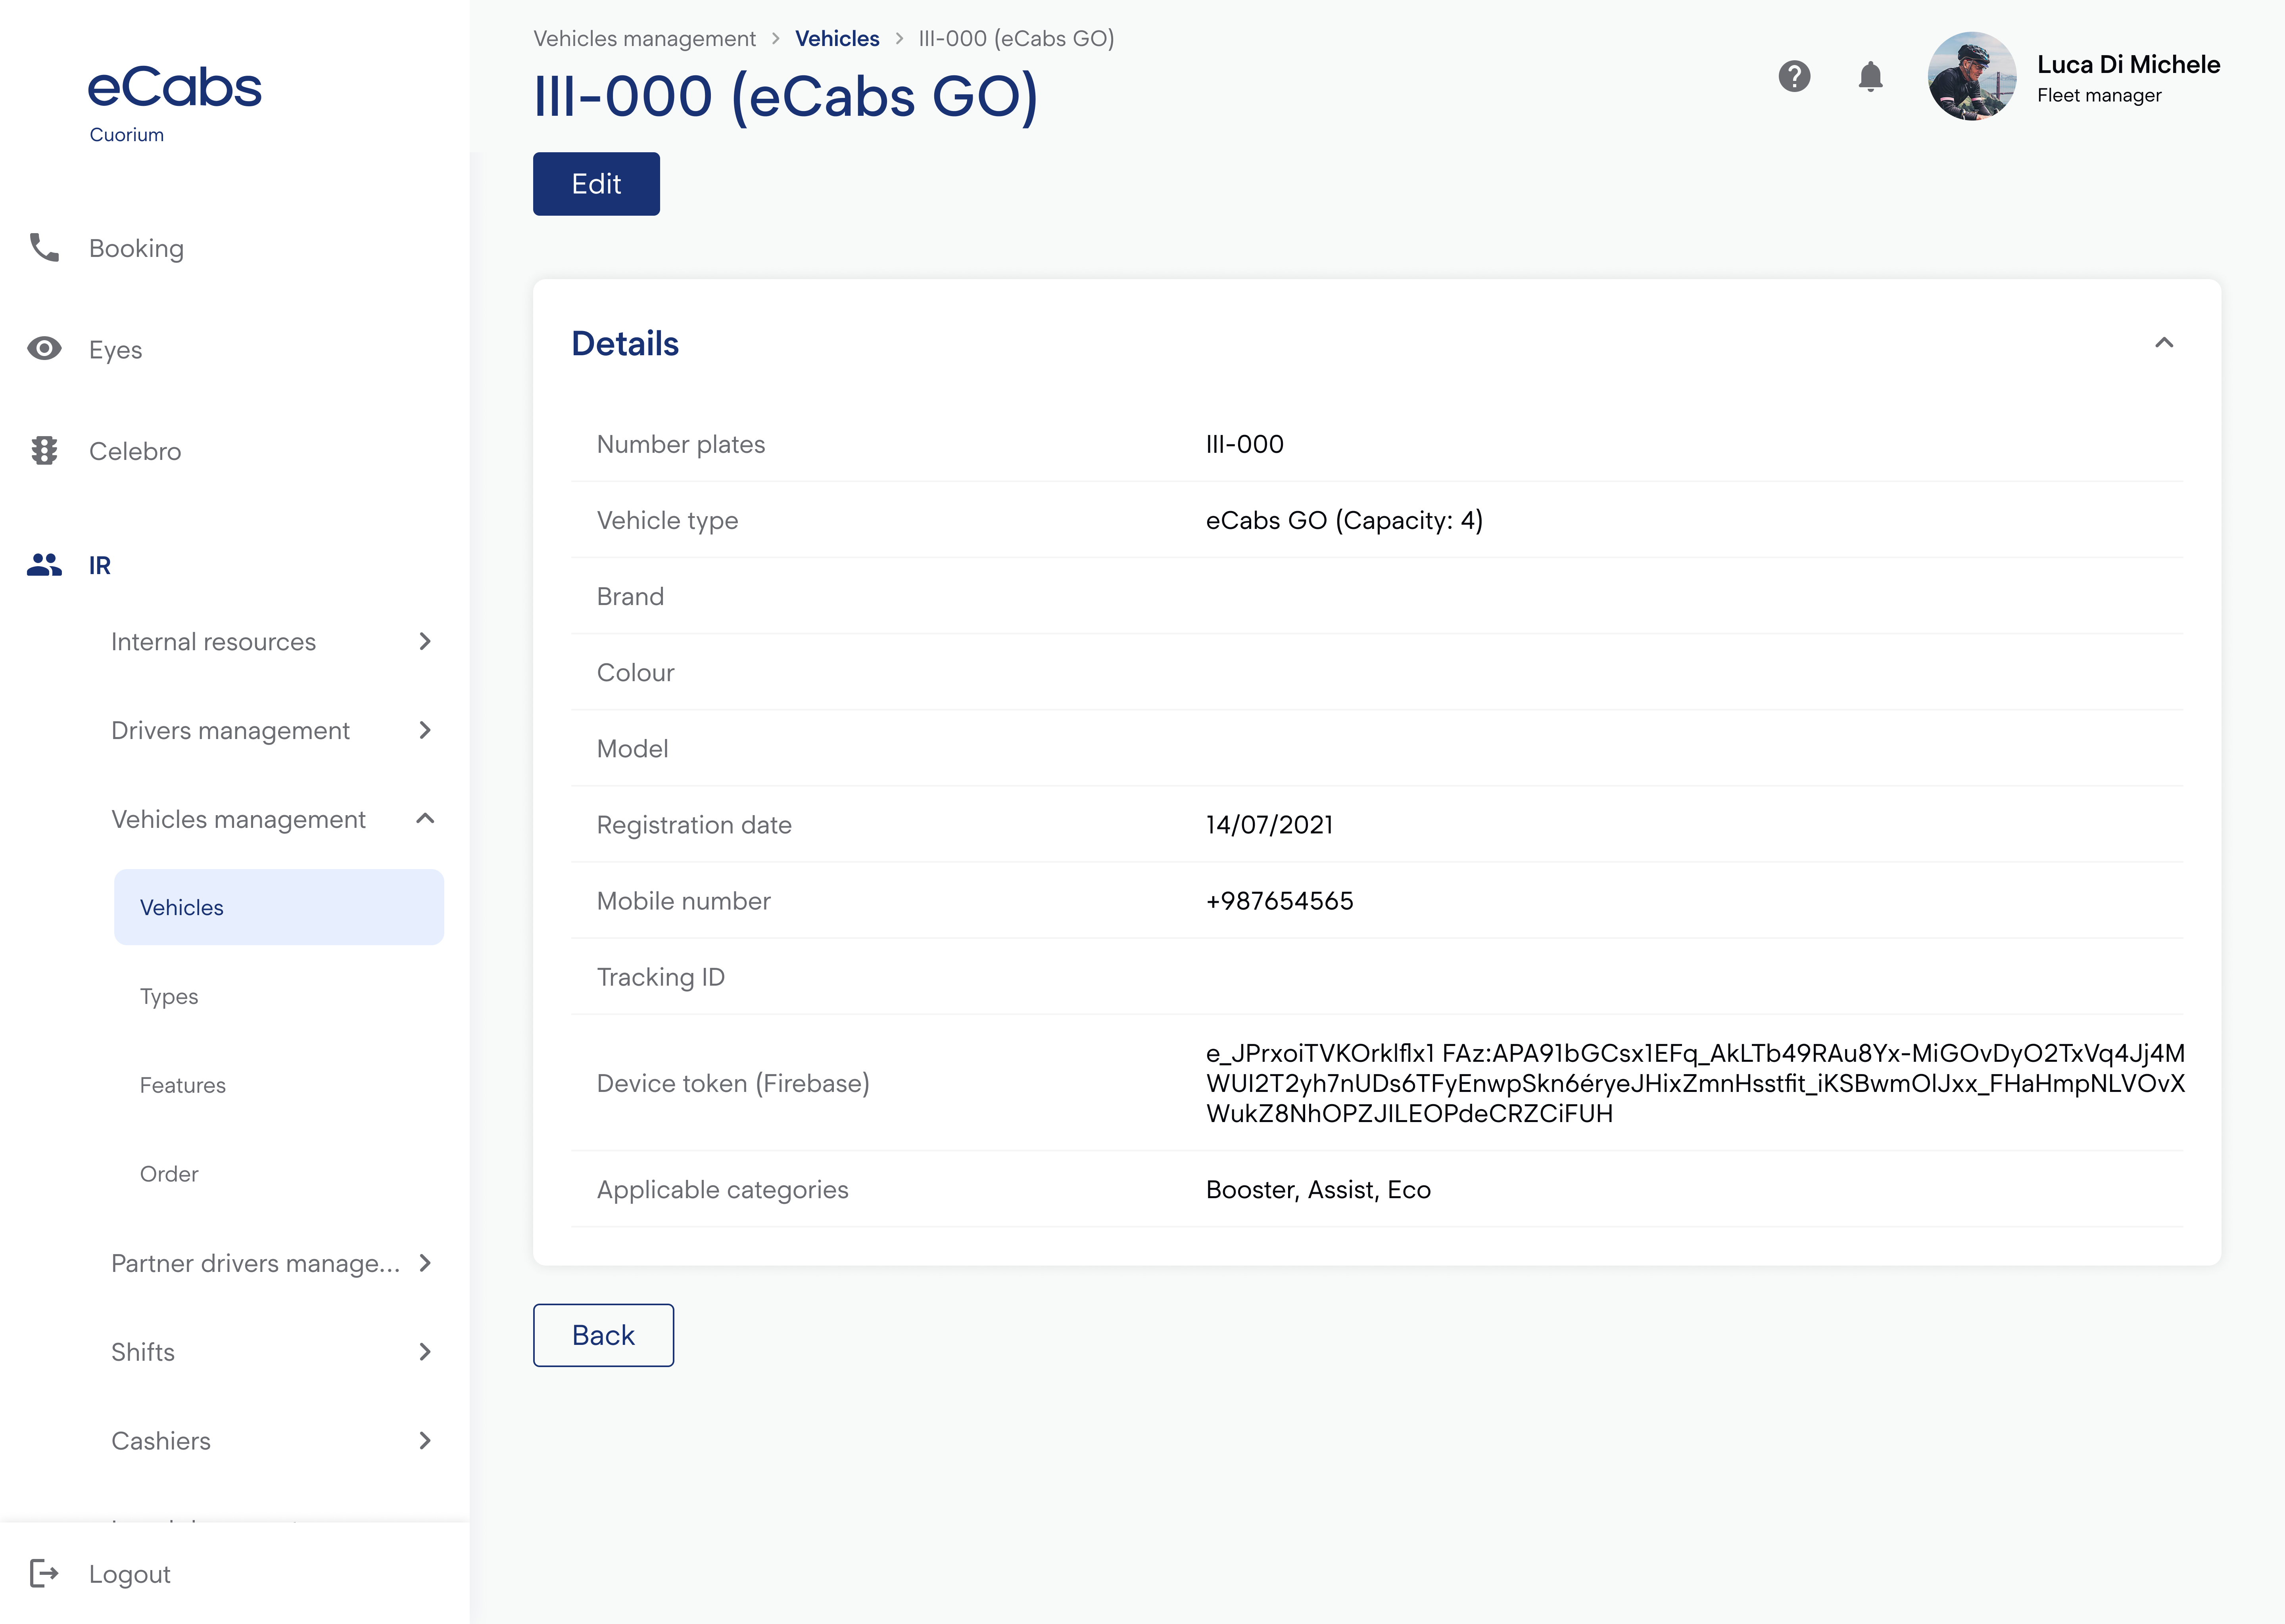
Task: Click the page title III-000 (eCabs GO)
Action: [786, 97]
